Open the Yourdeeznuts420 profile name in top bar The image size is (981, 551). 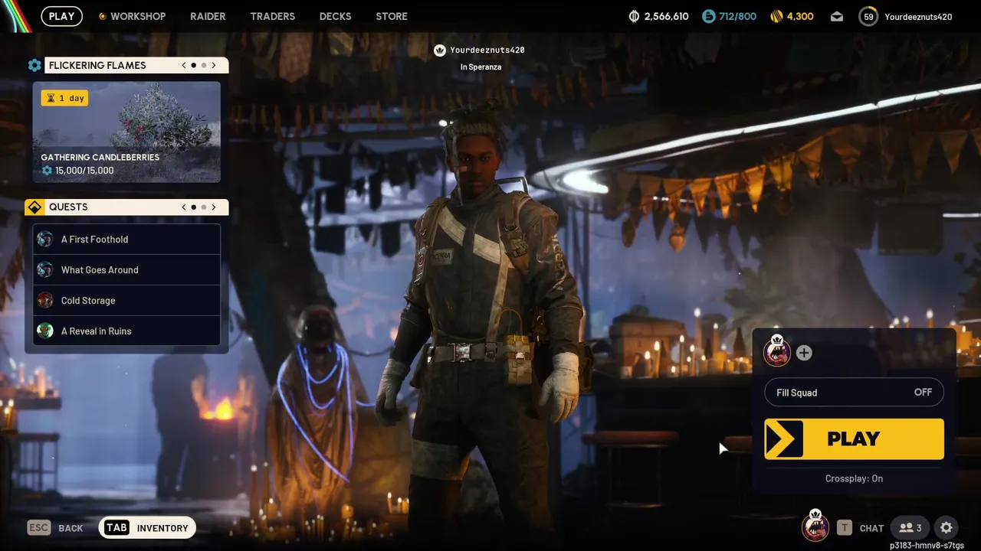click(x=918, y=16)
